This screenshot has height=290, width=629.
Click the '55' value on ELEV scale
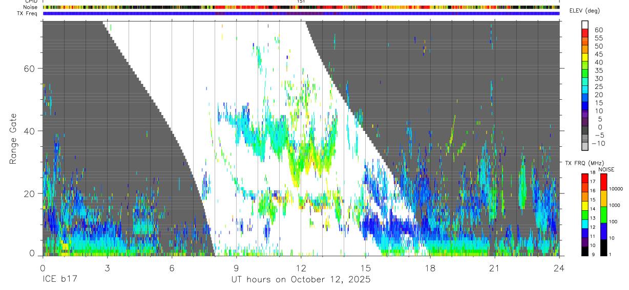[599, 38]
